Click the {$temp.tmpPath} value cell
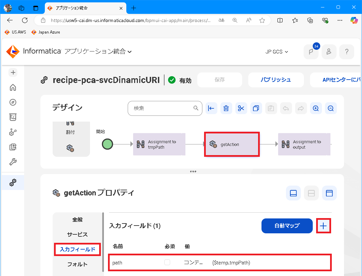The width and height of the screenshot is (362, 276). point(231,263)
